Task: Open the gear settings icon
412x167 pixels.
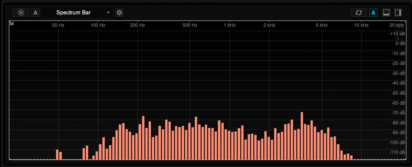Action: [x=119, y=13]
